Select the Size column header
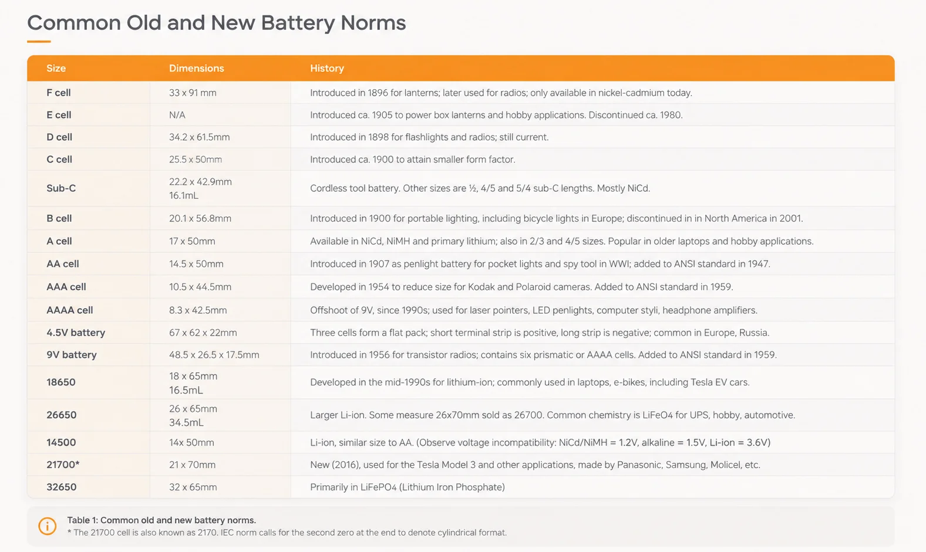The width and height of the screenshot is (926, 552). (x=56, y=69)
